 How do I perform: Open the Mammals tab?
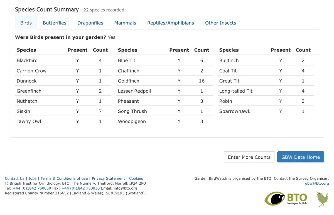pyautogui.click(x=125, y=23)
